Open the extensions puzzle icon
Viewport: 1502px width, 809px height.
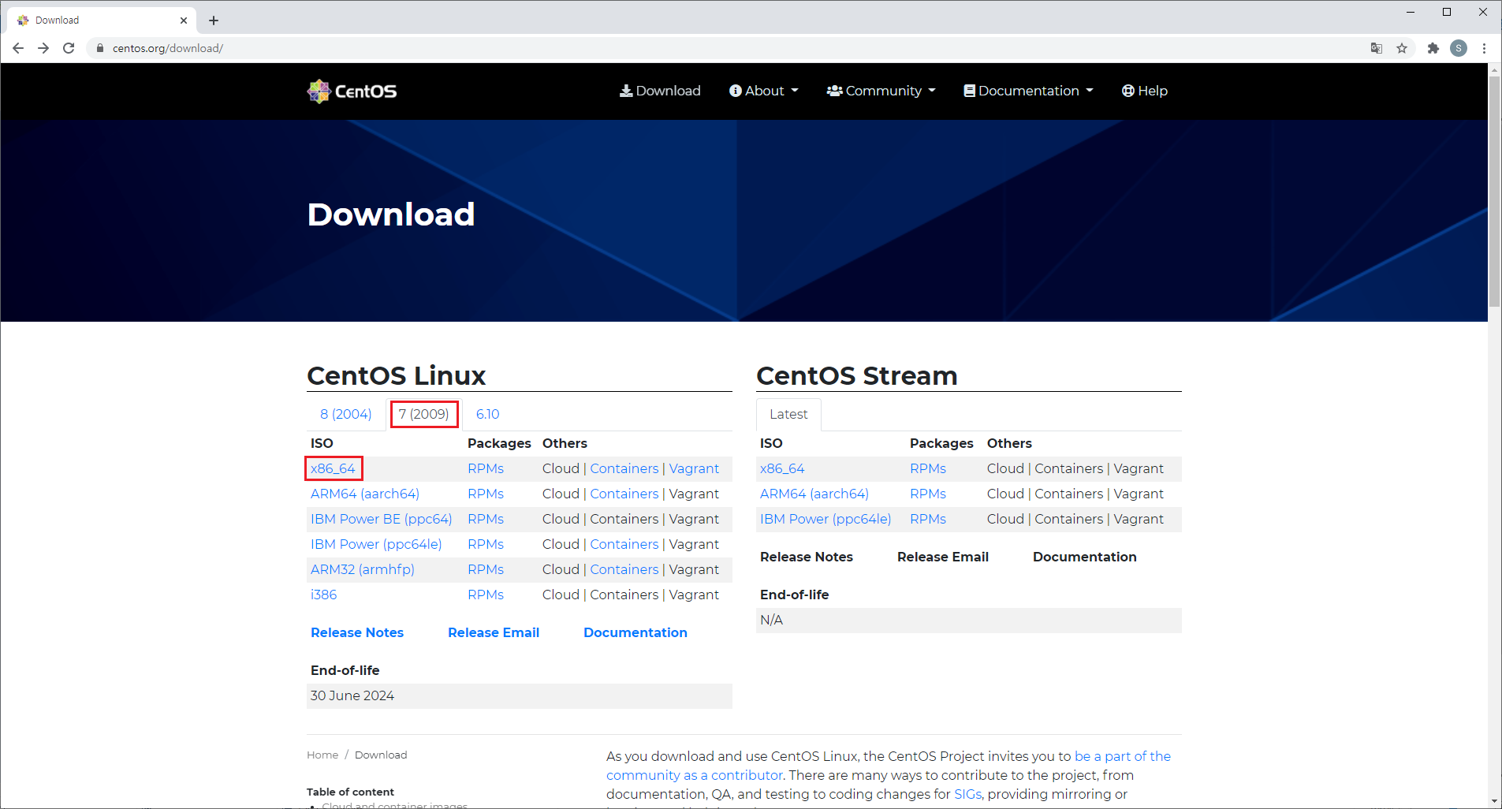pyautogui.click(x=1433, y=48)
